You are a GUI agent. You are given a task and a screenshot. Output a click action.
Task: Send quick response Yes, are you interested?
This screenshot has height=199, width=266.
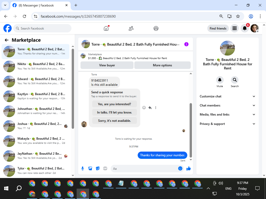point(115,104)
